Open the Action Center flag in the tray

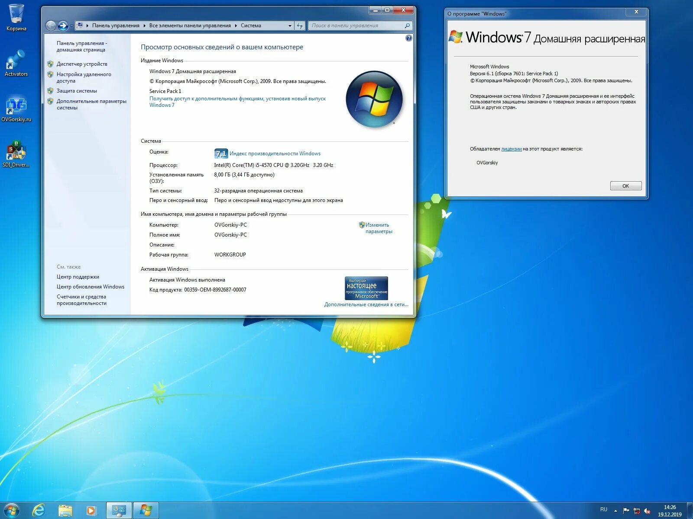(626, 511)
